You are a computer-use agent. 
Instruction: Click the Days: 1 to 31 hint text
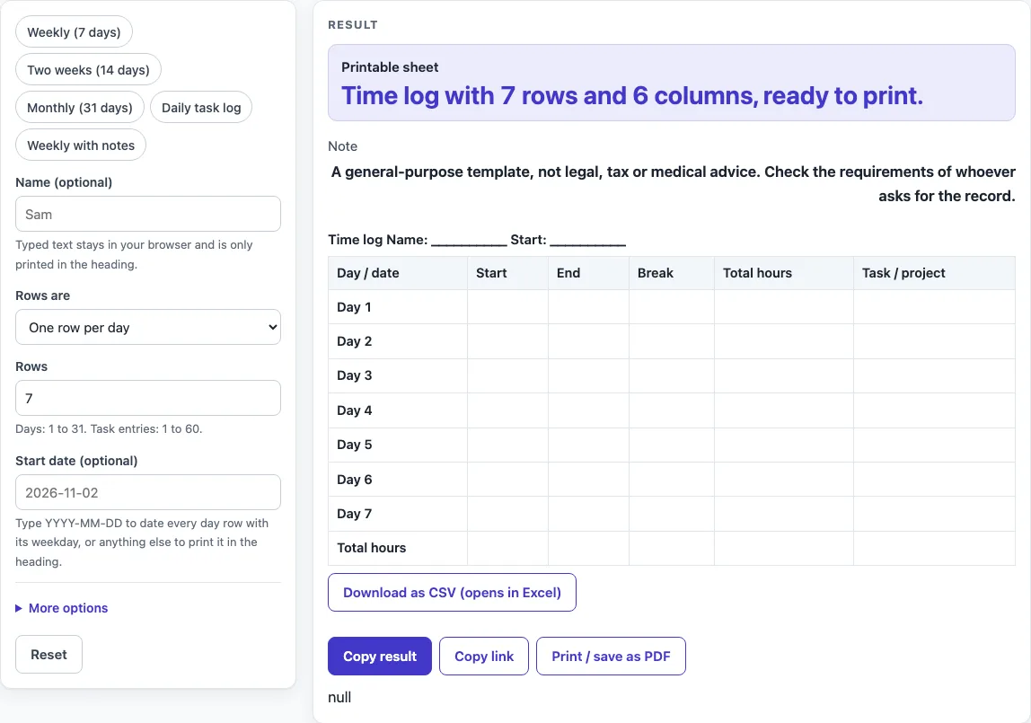click(x=109, y=428)
